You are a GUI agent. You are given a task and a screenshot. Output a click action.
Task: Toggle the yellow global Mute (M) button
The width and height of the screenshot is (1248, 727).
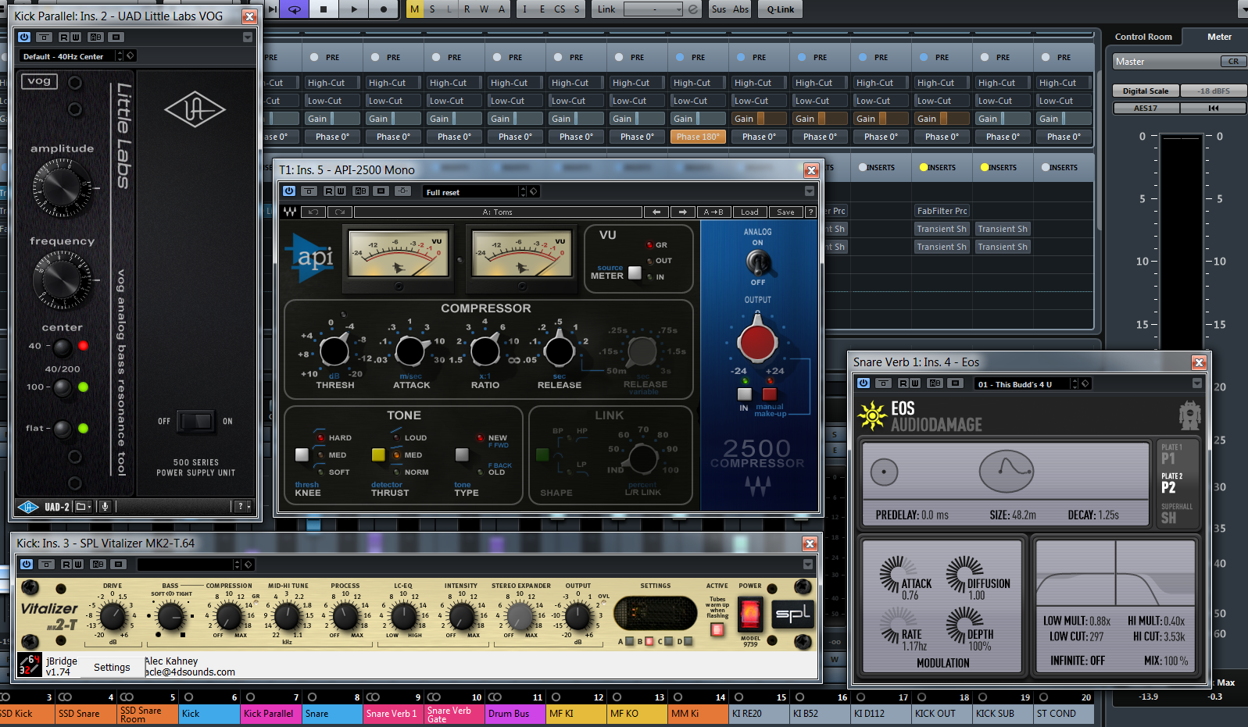coord(414,9)
